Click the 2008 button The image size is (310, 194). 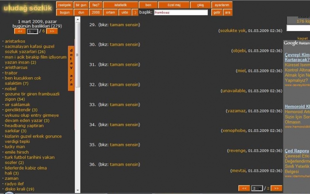(x=96, y=12)
